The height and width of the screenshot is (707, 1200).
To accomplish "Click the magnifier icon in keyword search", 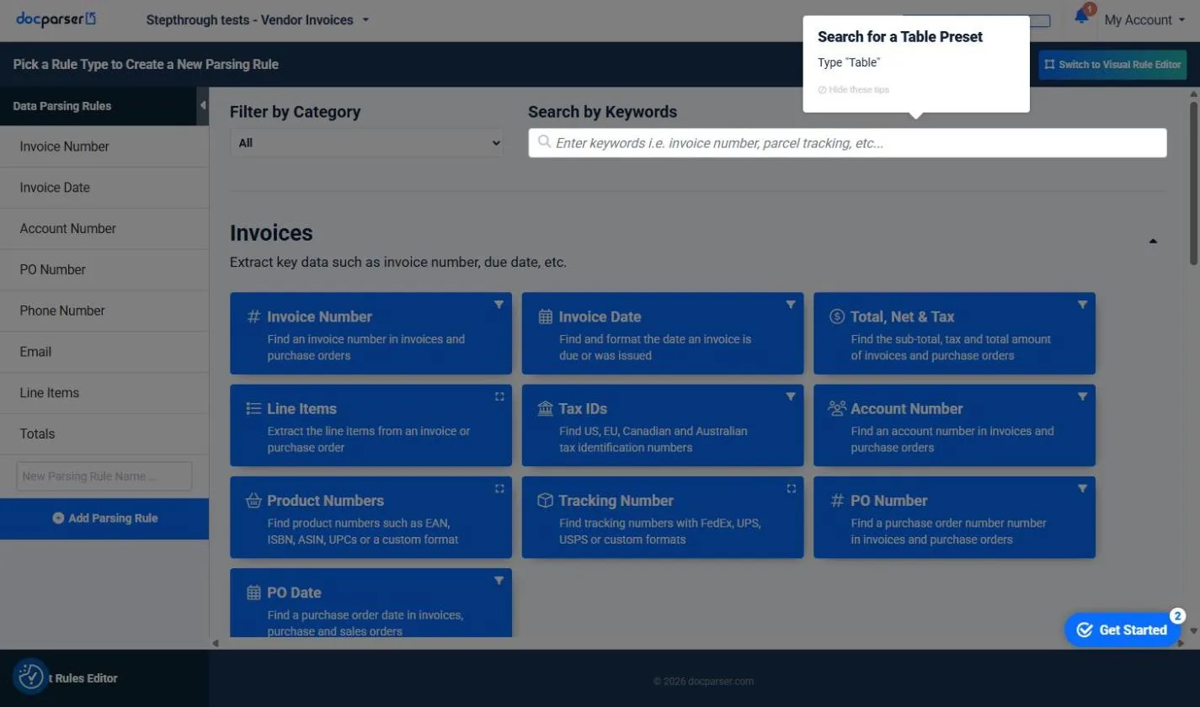I will pos(545,142).
